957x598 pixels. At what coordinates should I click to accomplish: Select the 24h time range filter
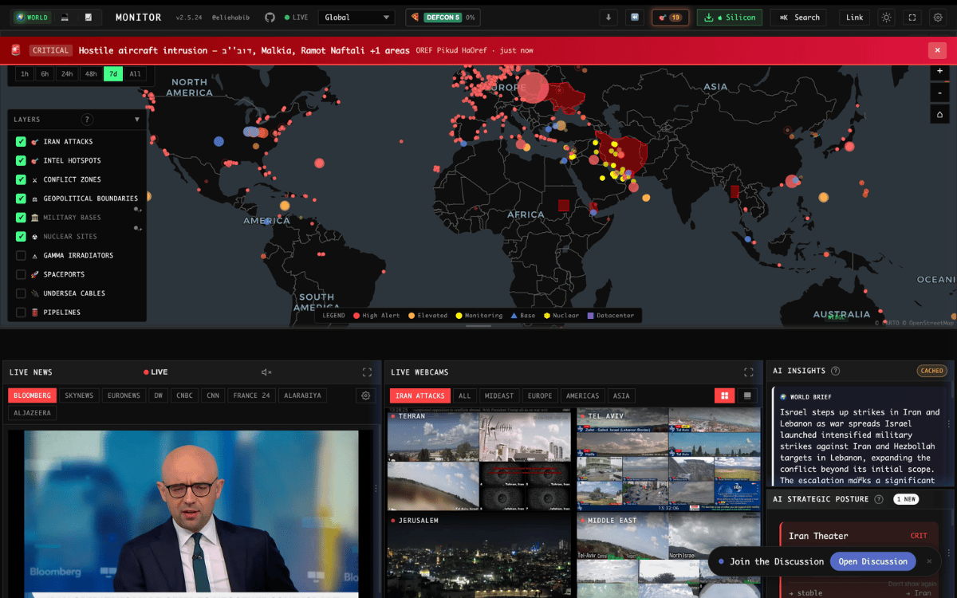pos(67,73)
